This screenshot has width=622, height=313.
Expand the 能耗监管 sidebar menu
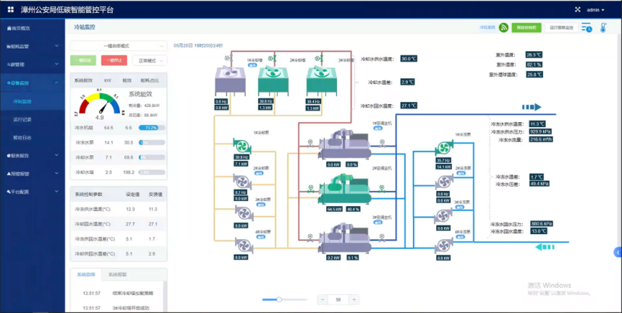coord(33,46)
